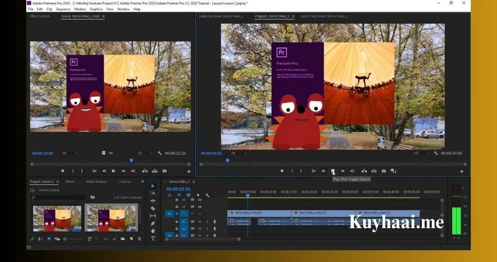Image resolution: width=497 pixels, height=262 pixels.
Task: Open Program monitor settings wrench
Action: tap(436, 153)
